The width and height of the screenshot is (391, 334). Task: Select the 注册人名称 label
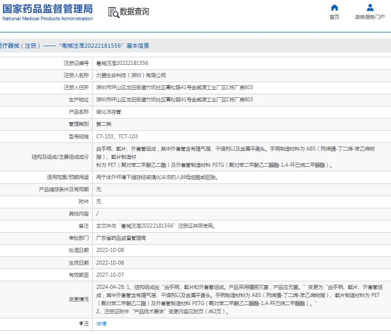[x=76, y=76]
